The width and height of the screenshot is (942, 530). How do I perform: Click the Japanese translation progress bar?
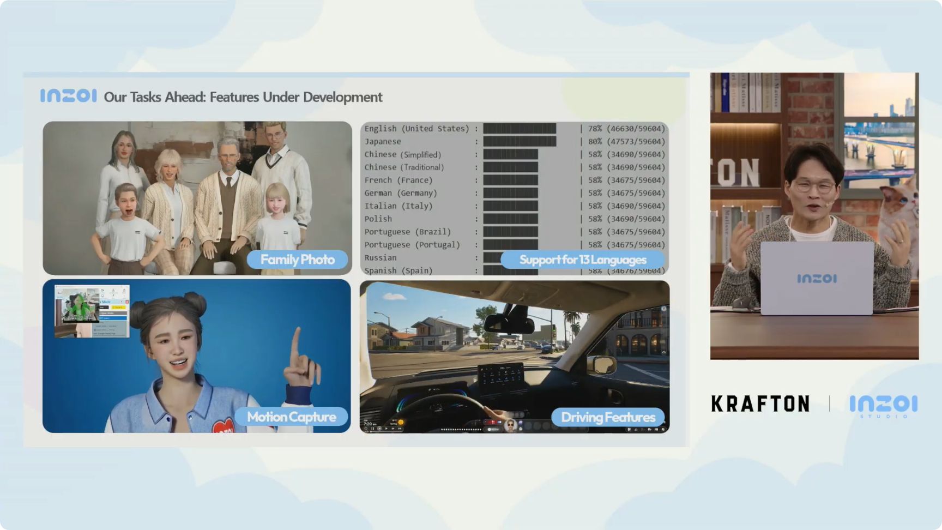click(x=519, y=142)
